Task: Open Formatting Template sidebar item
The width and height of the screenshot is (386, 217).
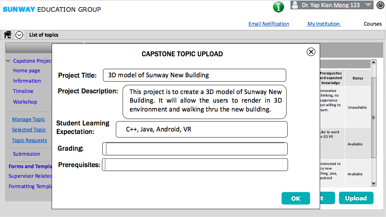Action: [30, 186]
